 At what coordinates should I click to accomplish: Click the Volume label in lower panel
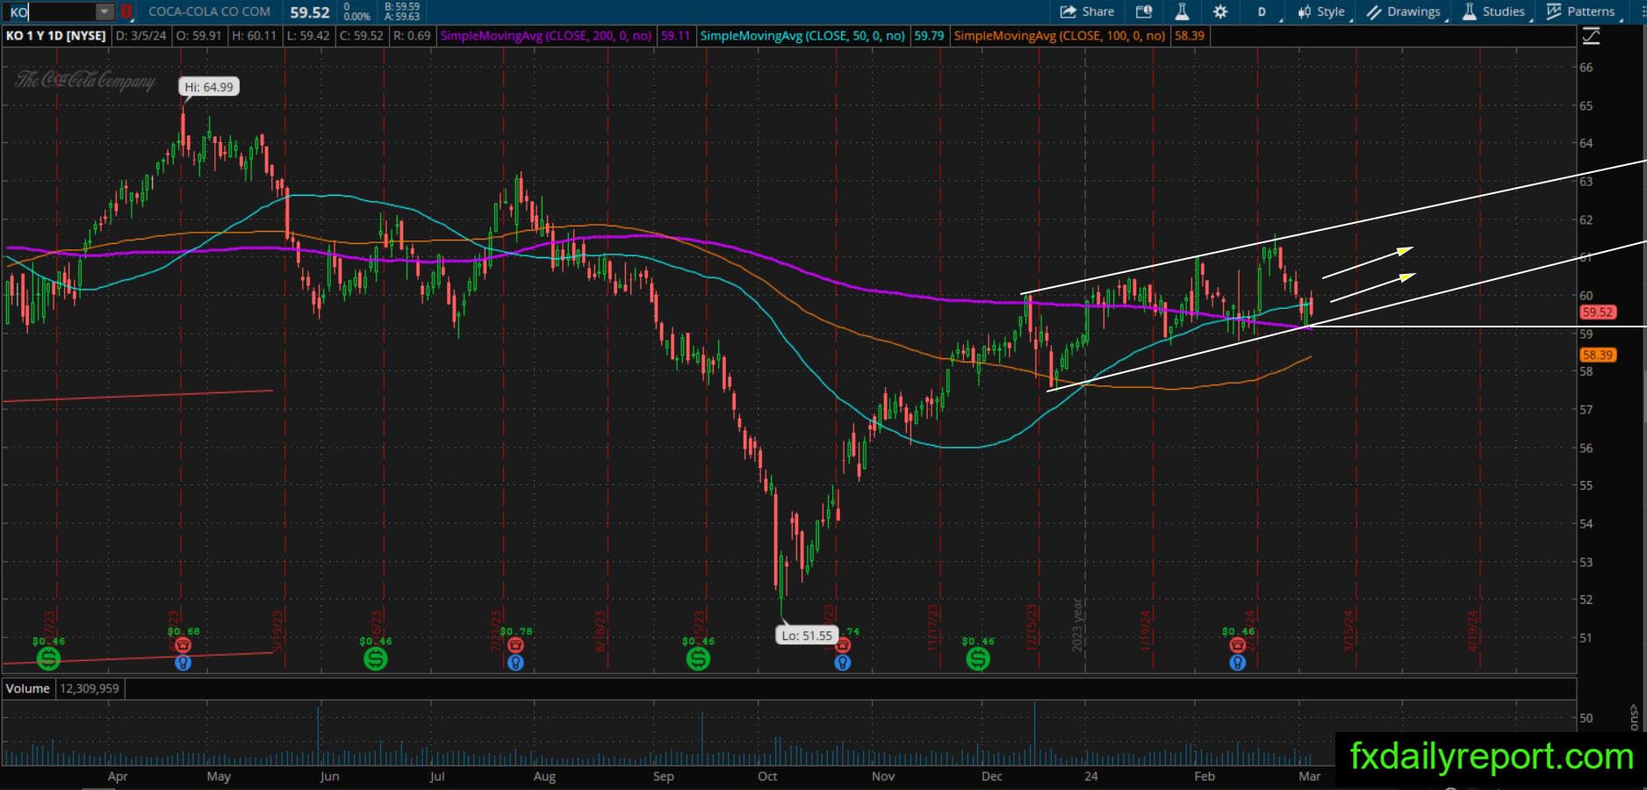tap(28, 688)
